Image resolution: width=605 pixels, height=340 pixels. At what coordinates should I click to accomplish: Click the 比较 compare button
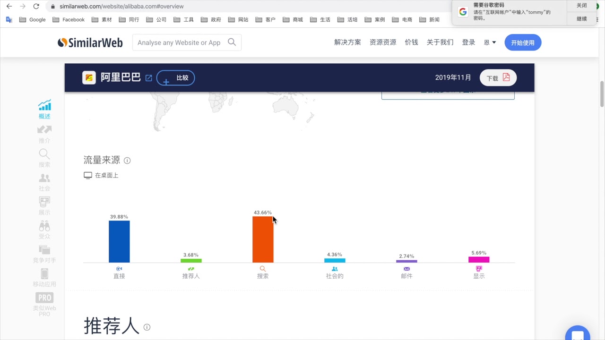[x=175, y=78]
